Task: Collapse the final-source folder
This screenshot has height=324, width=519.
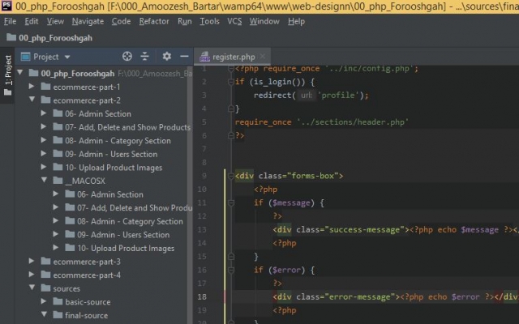Action: [45, 314]
